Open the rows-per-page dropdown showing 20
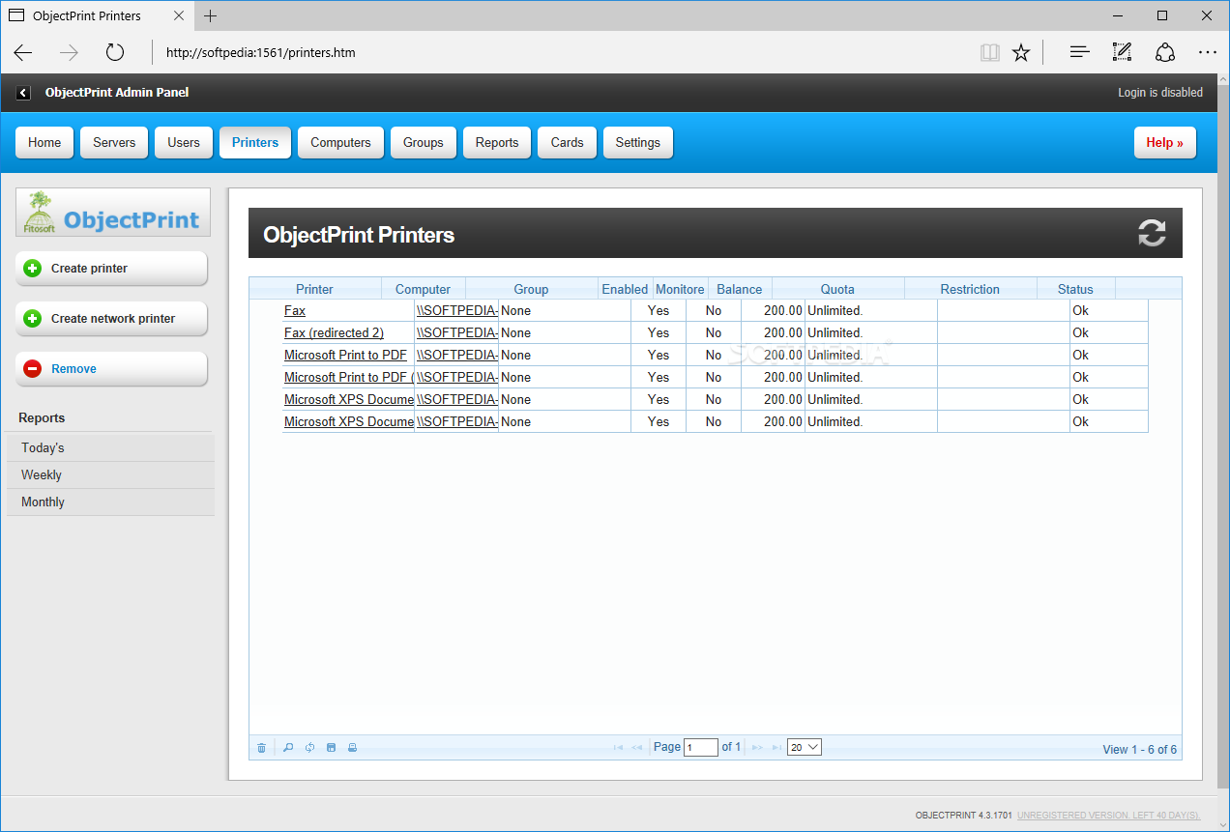This screenshot has height=832, width=1230. coord(805,747)
